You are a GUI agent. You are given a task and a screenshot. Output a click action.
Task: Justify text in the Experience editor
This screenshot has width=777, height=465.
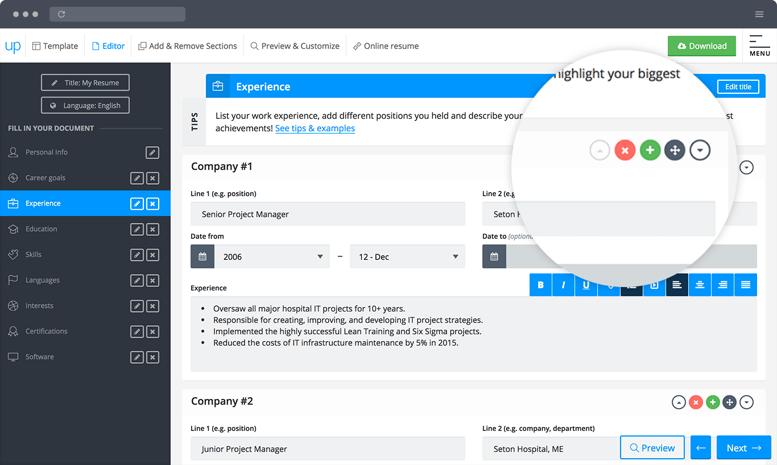[745, 285]
